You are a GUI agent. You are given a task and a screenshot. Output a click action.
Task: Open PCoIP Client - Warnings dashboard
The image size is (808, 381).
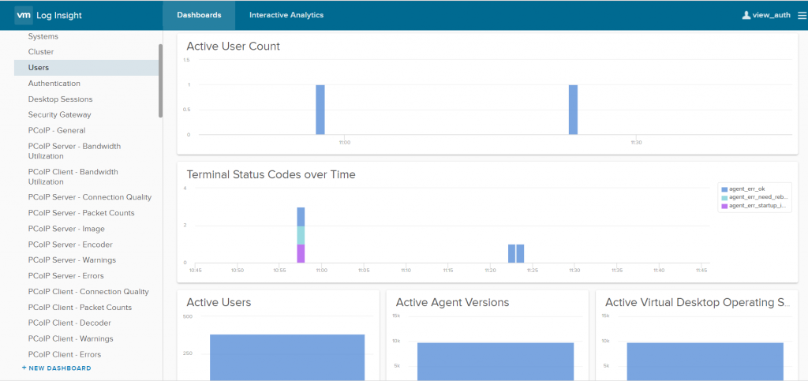coord(70,338)
